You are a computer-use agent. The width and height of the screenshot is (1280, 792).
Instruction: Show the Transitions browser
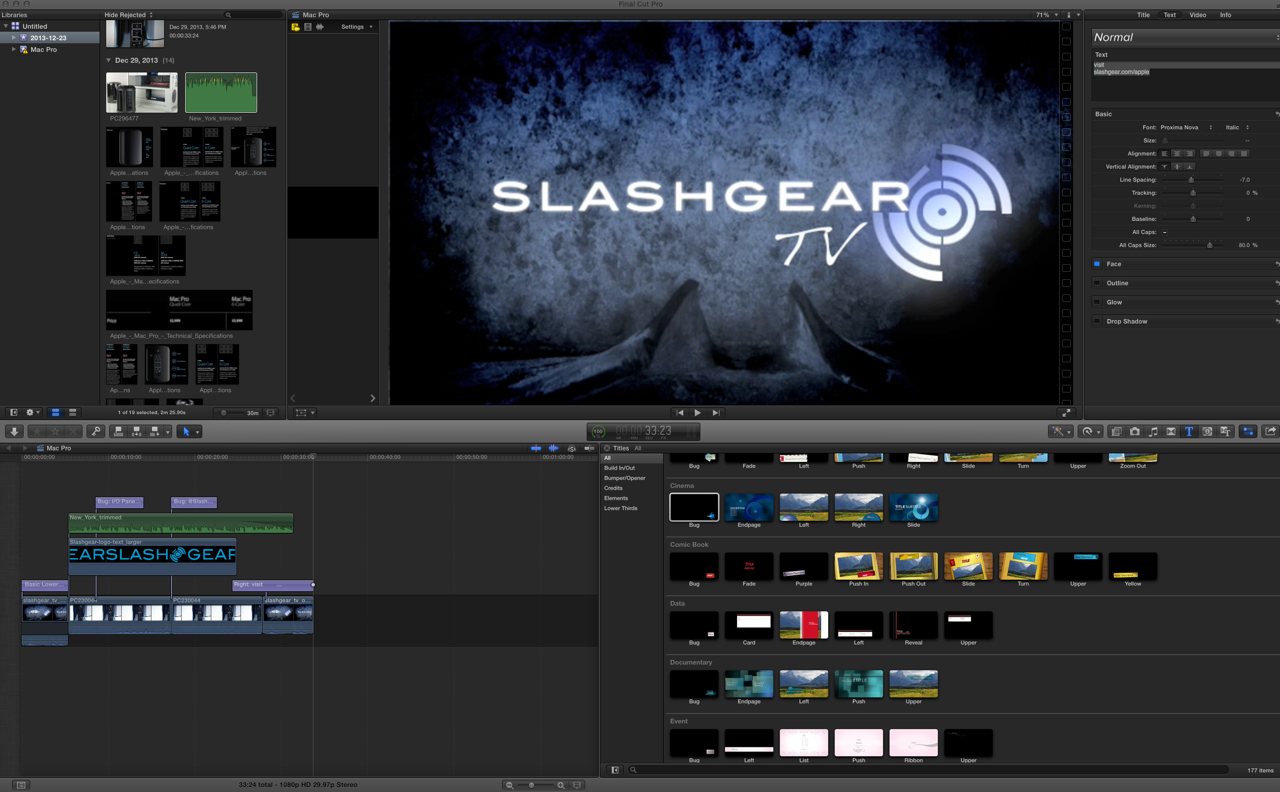click(1171, 432)
